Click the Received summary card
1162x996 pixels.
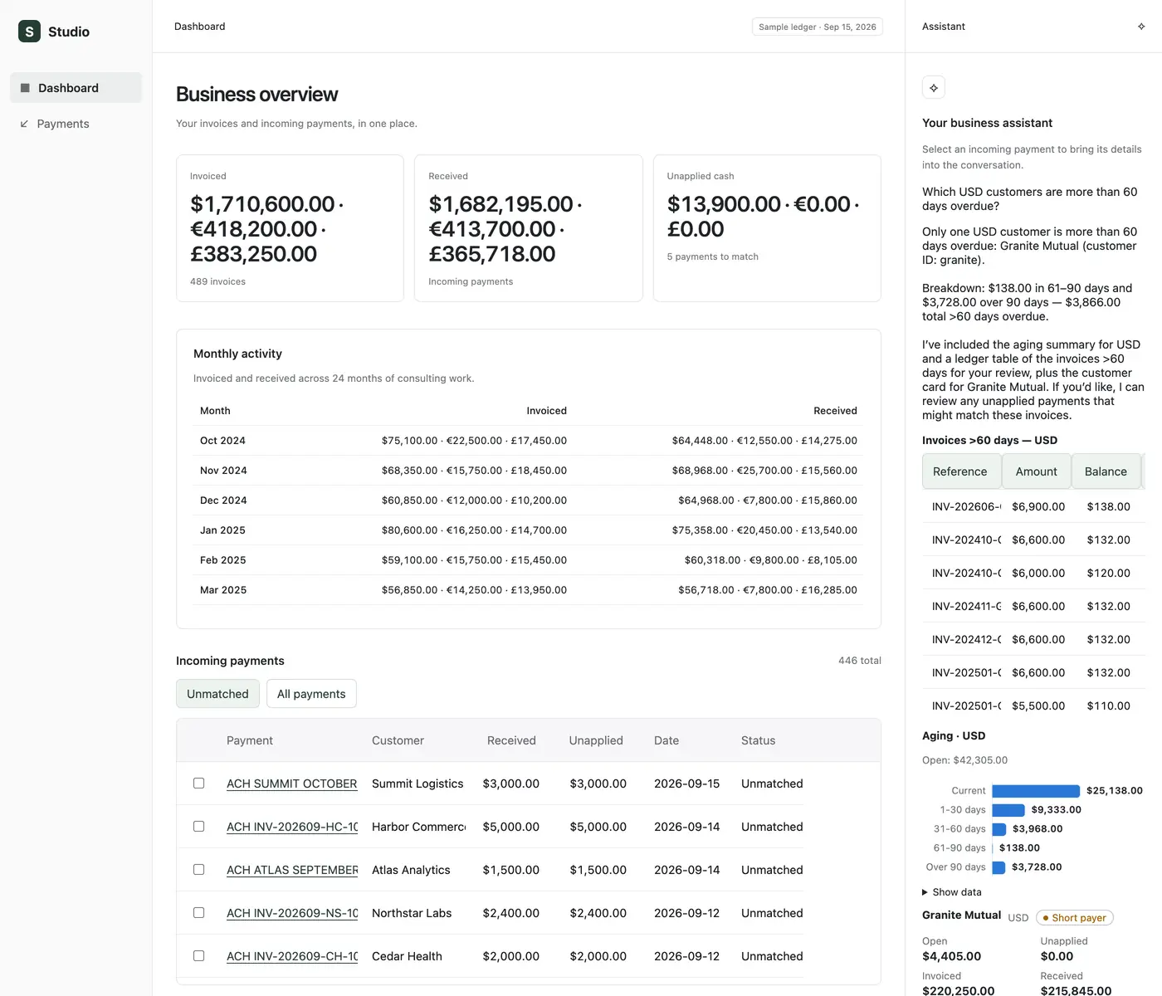[528, 228]
